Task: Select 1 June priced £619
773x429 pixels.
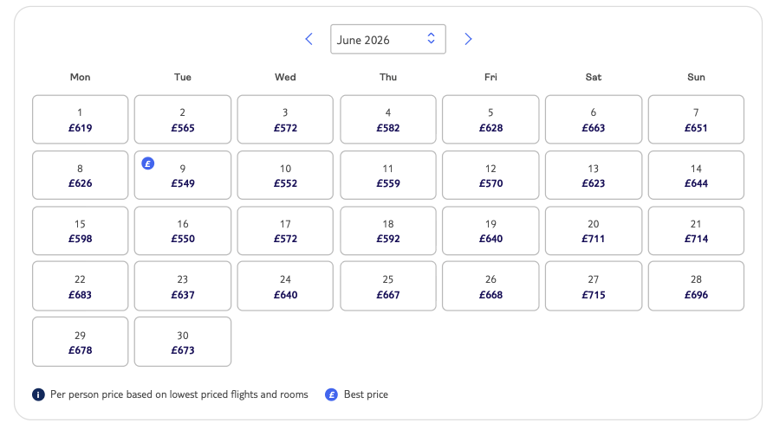Action: click(x=81, y=119)
